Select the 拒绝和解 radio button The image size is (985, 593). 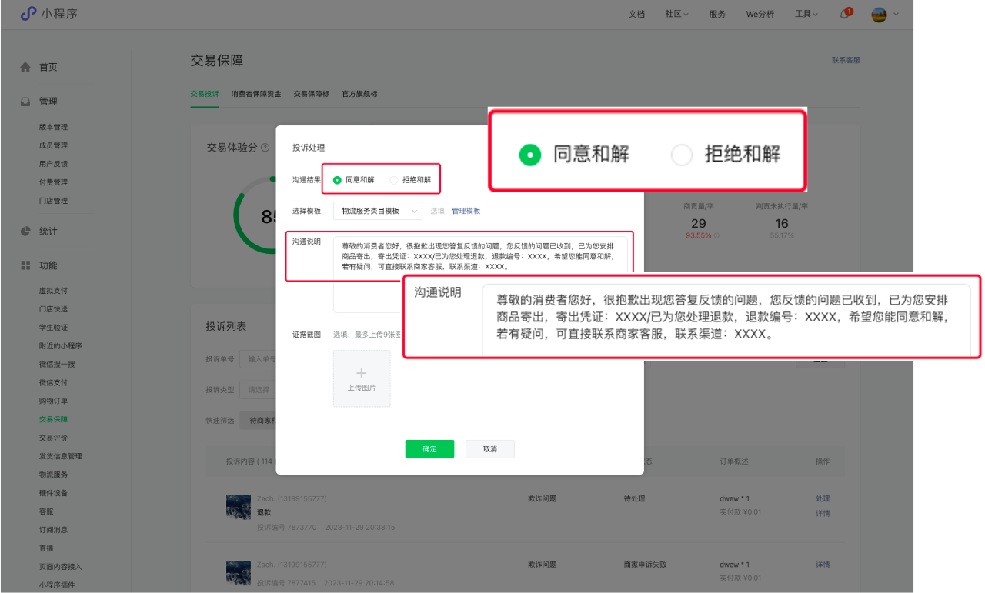(x=394, y=180)
